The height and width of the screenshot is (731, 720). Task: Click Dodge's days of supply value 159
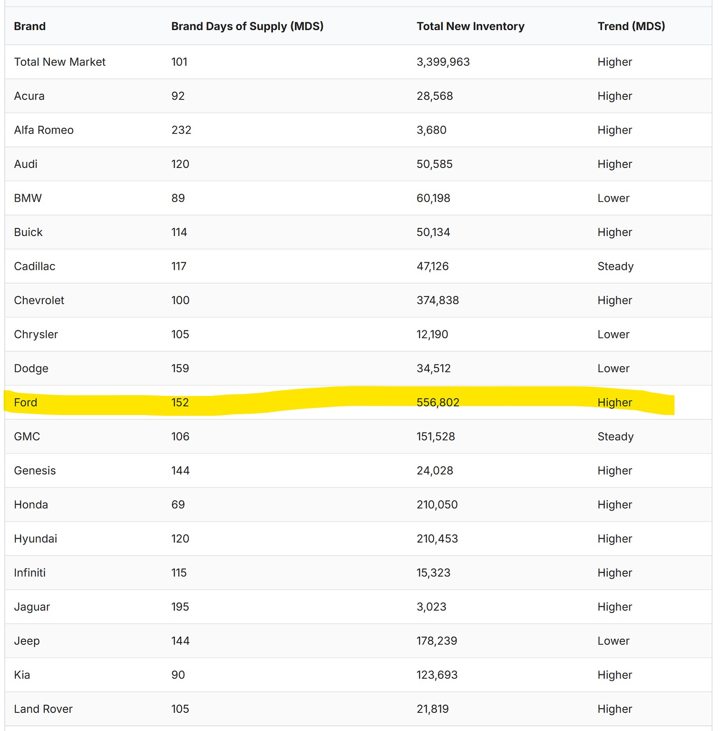(x=180, y=368)
